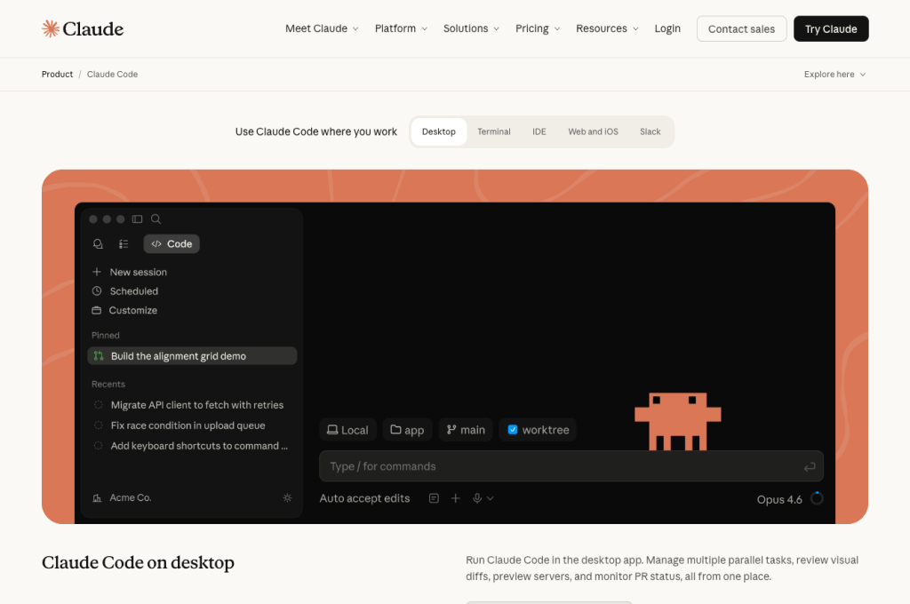Click the plus attachment icon under input
The width and height of the screenshot is (910, 604).
[456, 498]
